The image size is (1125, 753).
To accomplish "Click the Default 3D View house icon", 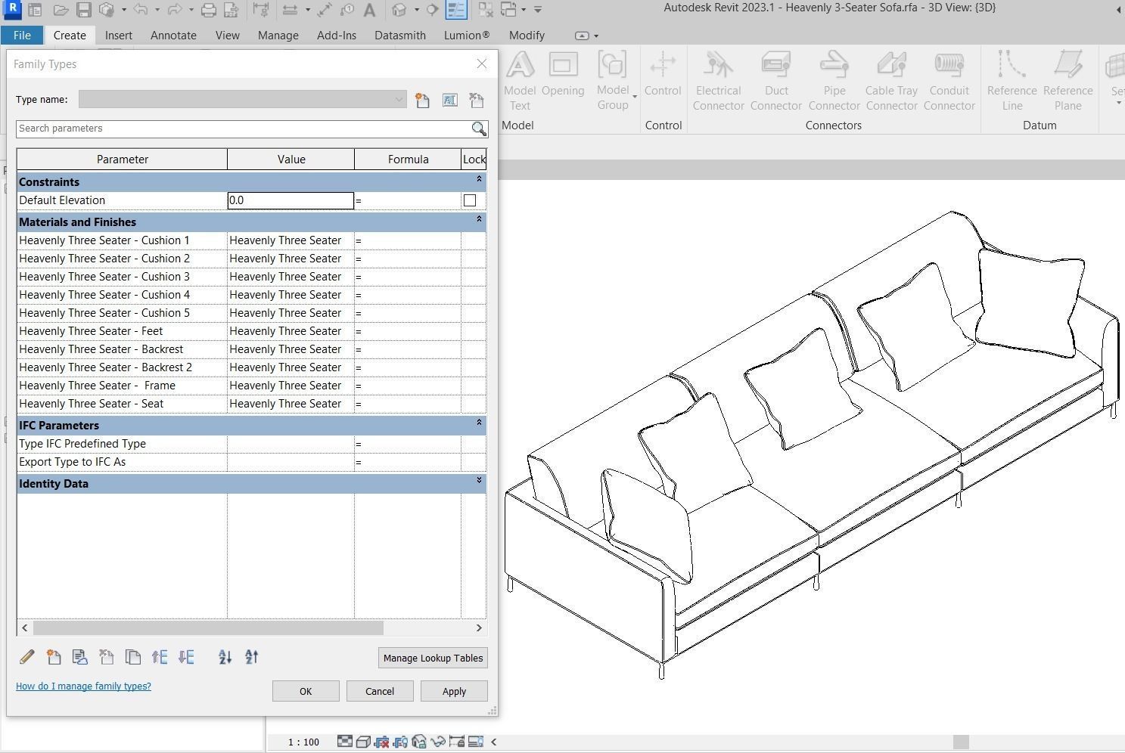I will (x=400, y=10).
